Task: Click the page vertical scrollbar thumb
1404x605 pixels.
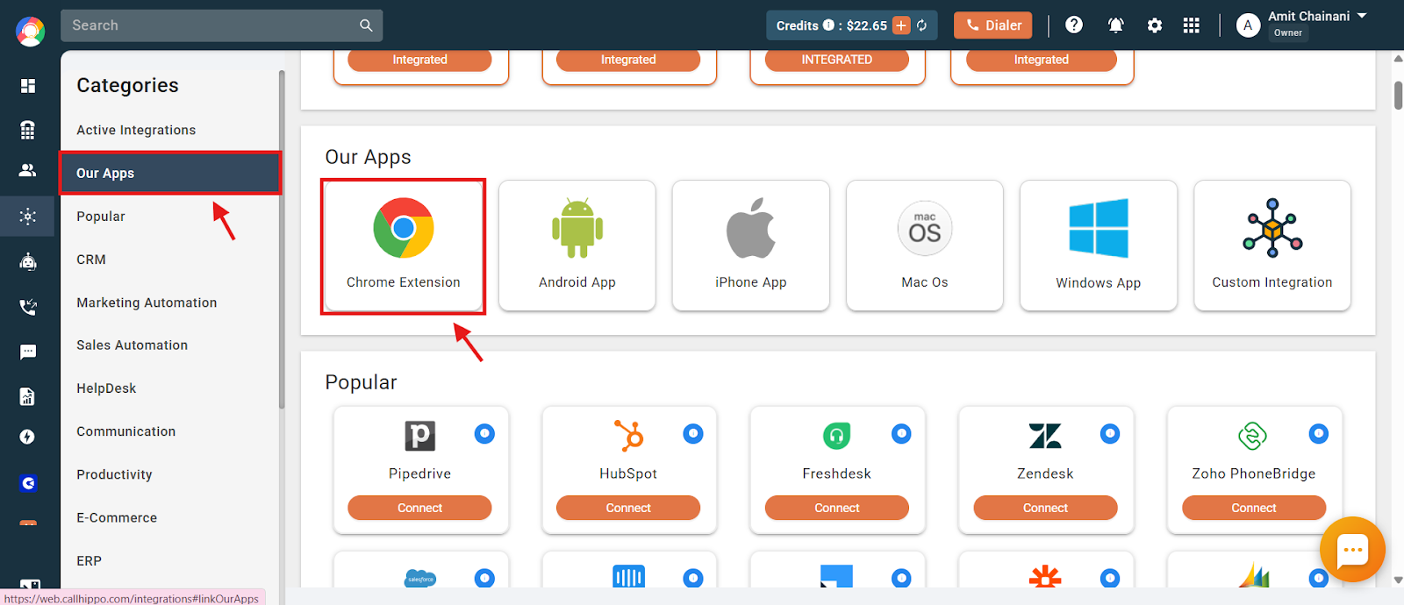Action: [1398, 96]
